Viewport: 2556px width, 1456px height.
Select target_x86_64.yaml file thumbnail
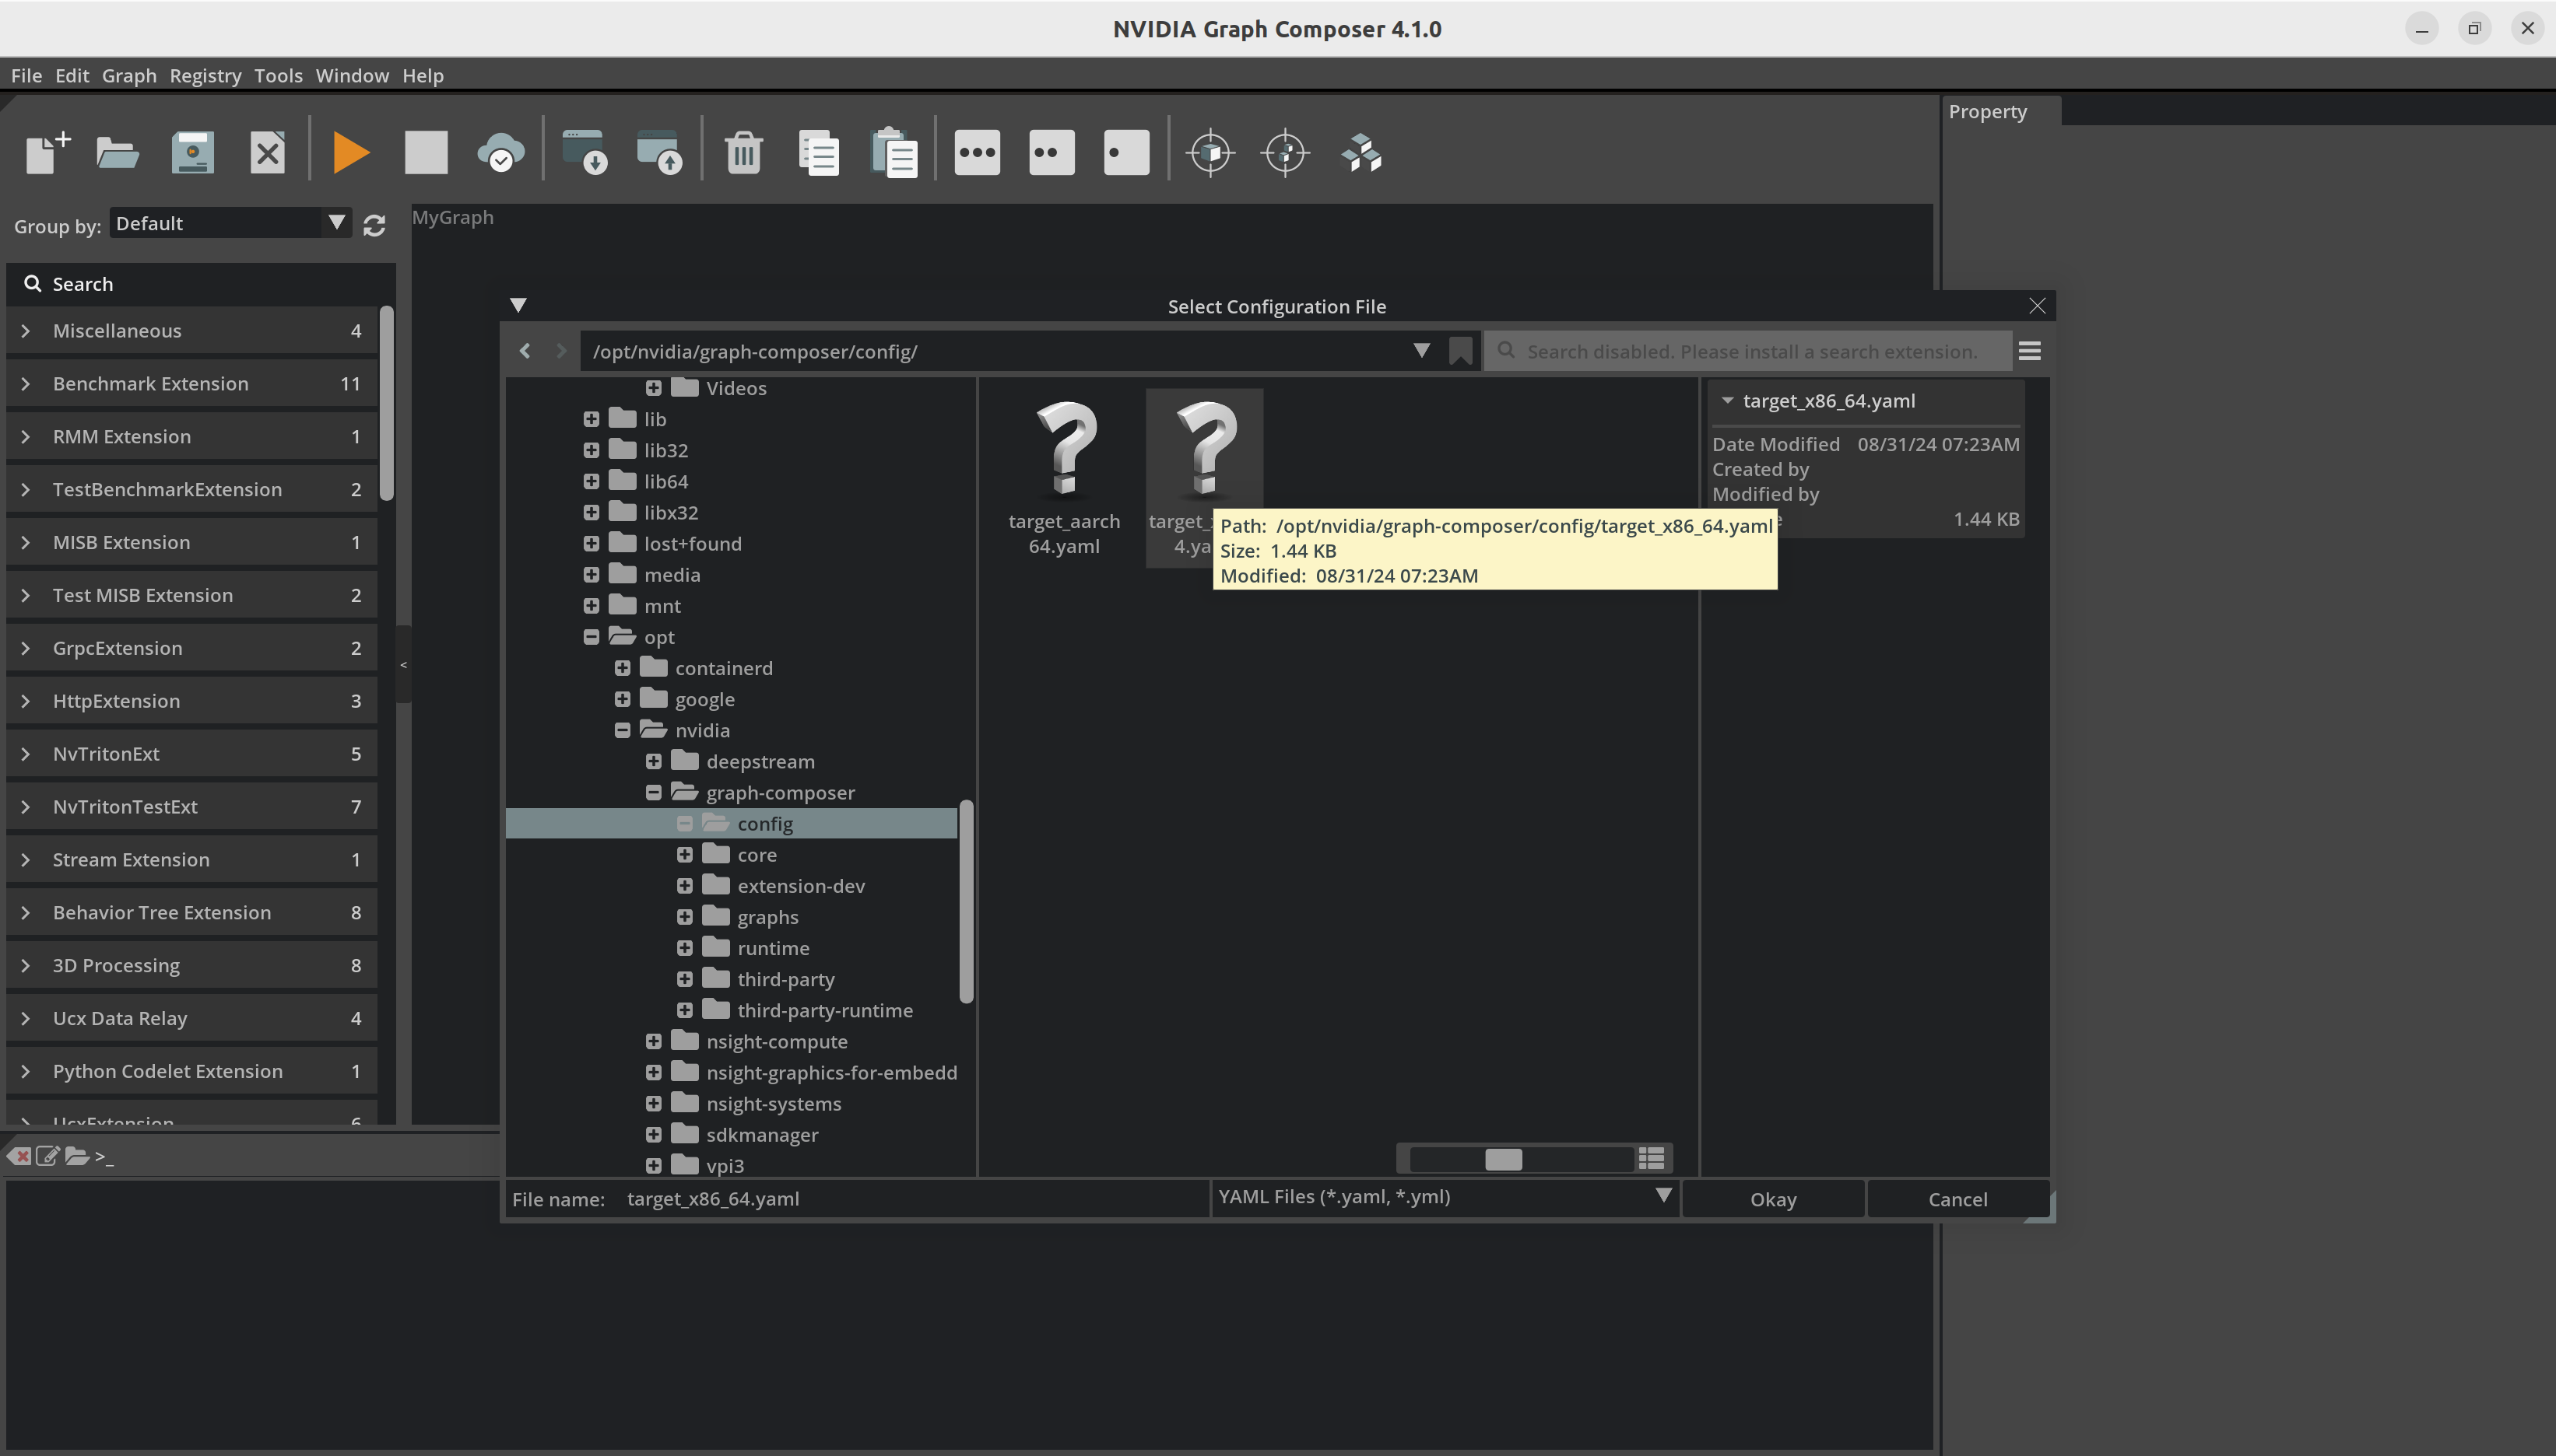[1205, 478]
